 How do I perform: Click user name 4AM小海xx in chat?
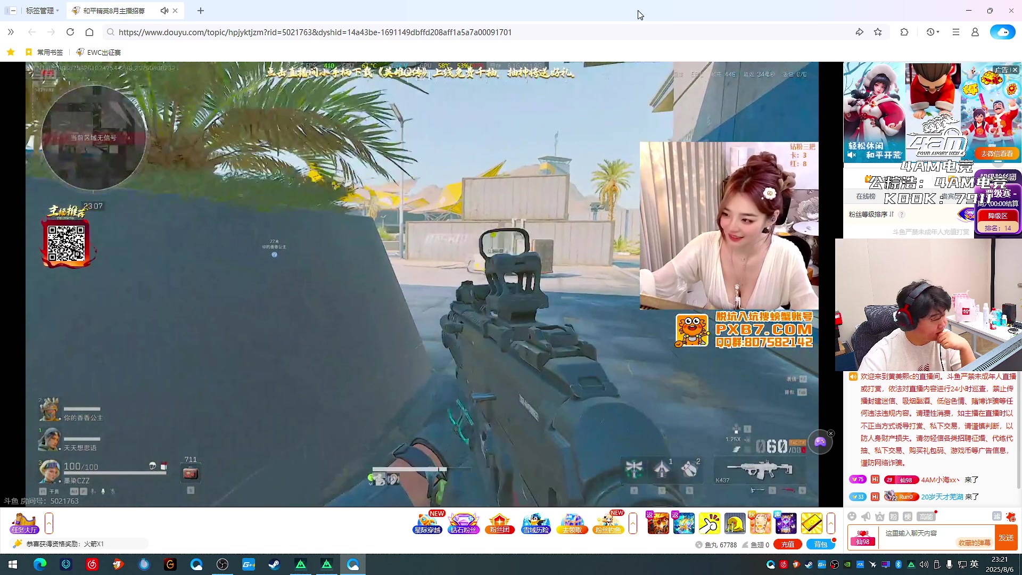tap(941, 480)
